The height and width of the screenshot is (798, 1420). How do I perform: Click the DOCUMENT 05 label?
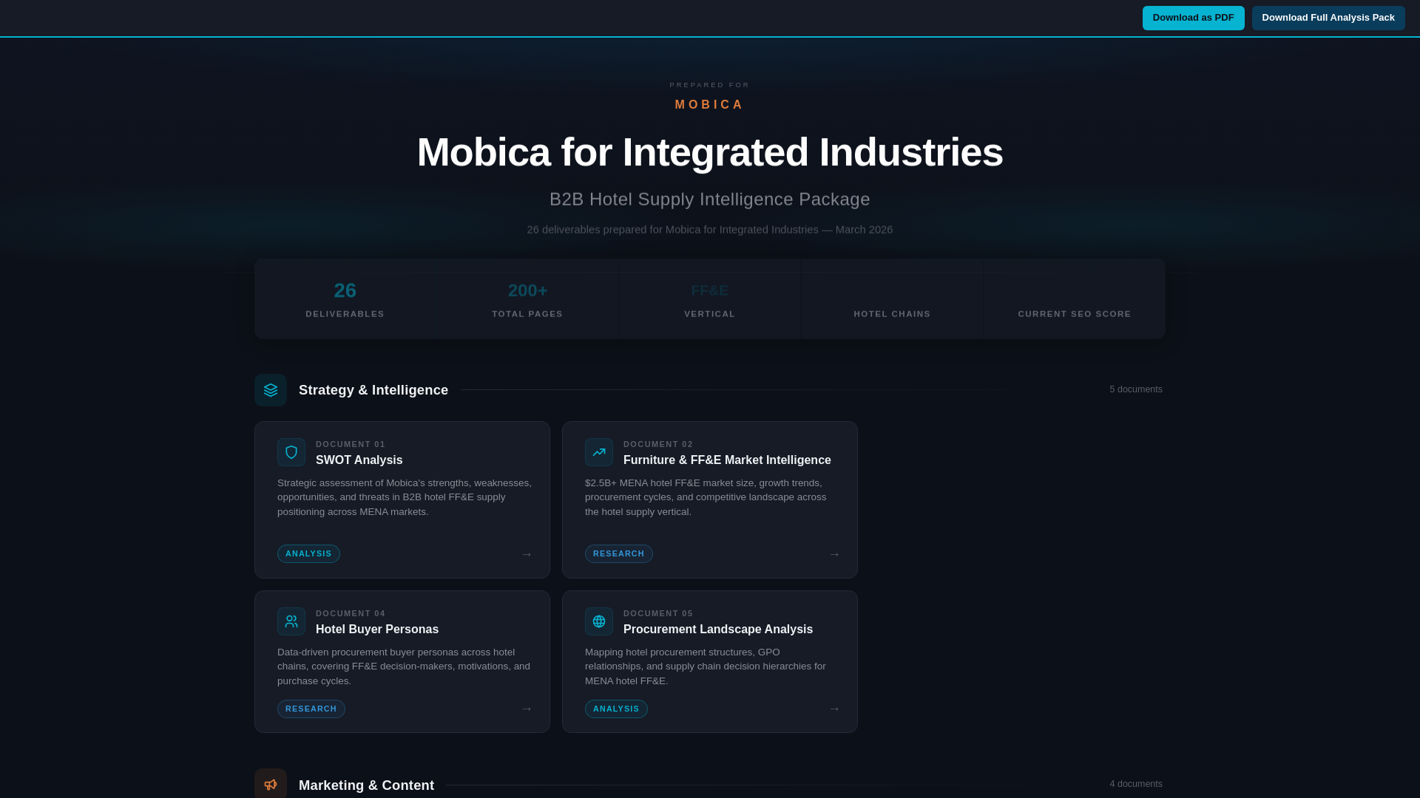(658, 613)
